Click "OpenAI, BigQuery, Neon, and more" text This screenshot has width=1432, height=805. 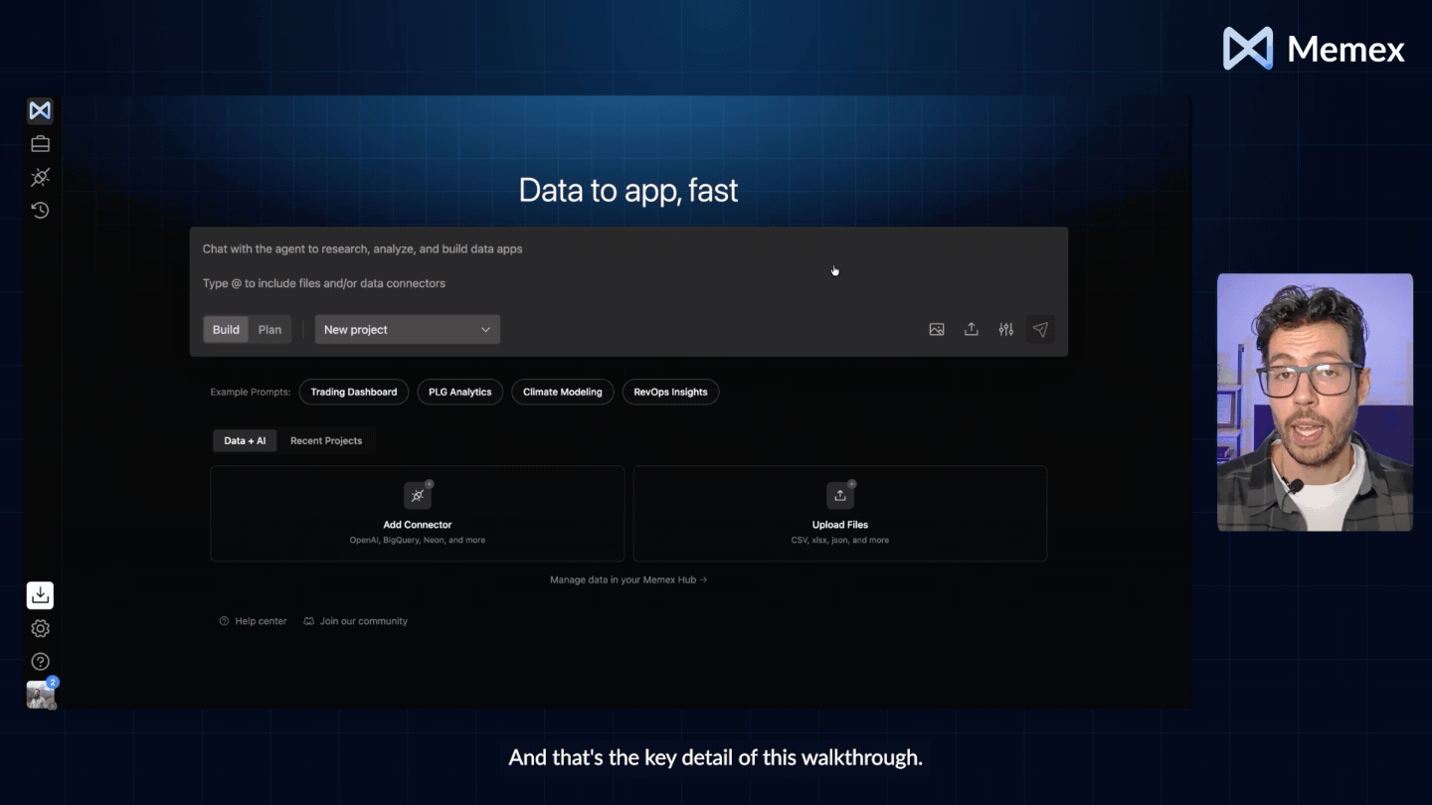click(418, 541)
